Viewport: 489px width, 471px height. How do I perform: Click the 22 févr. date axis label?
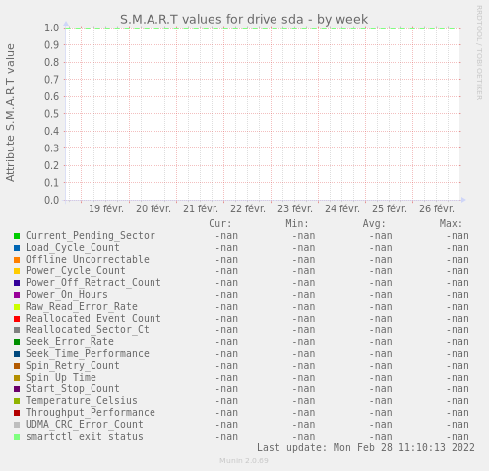click(x=248, y=208)
